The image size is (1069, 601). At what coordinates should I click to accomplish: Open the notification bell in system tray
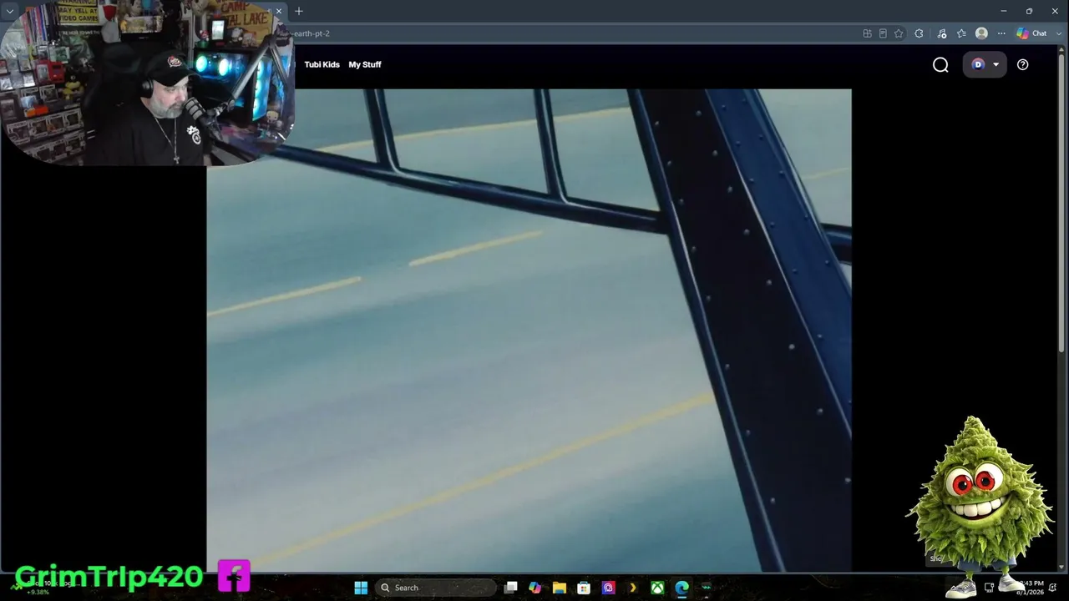[x=1053, y=588]
